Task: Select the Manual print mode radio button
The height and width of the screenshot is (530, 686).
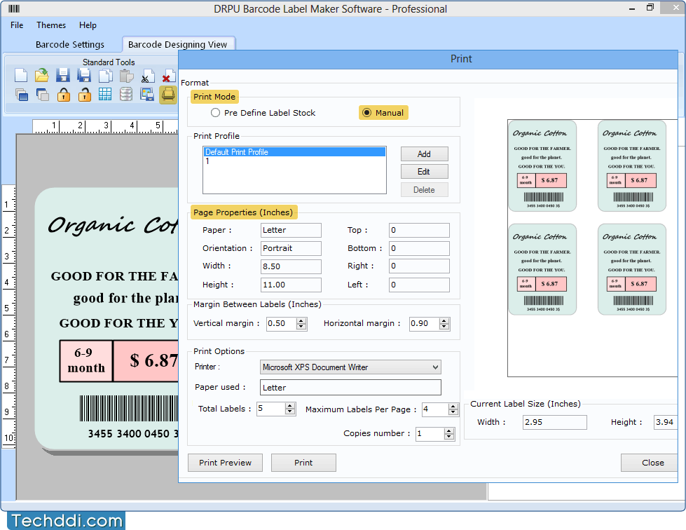Action: pyautogui.click(x=366, y=113)
